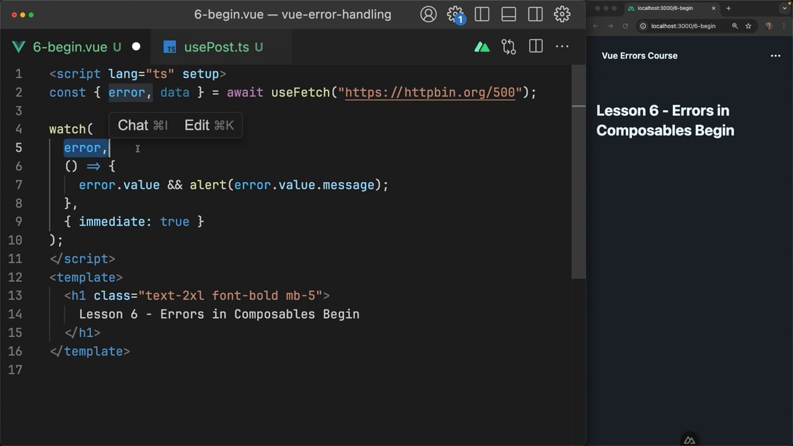
Task: Click 'useFetch' in line 2
Action: tap(300, 92)
